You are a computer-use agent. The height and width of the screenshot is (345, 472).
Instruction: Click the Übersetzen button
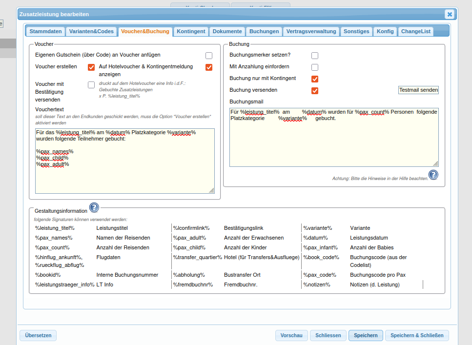(38, 335)
